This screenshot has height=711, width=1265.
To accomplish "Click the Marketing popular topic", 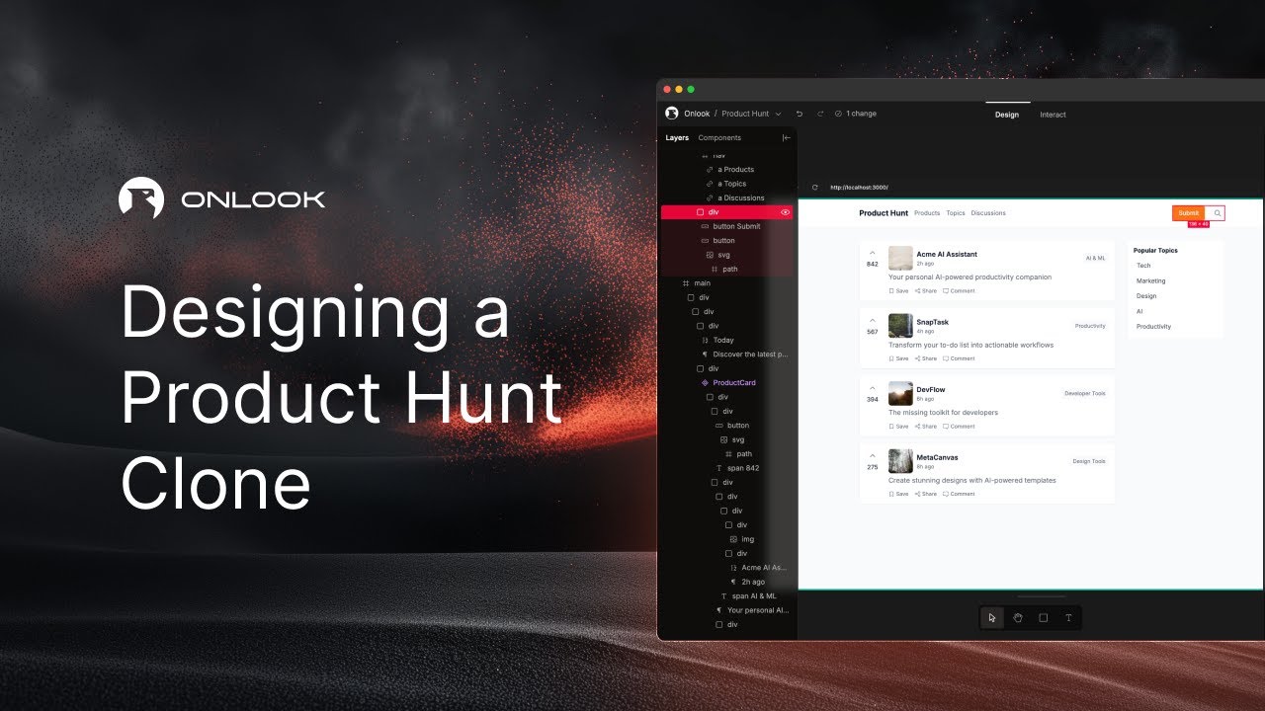I will pos(1150,281).
